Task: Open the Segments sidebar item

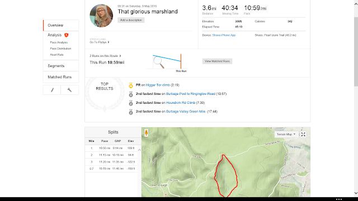Action: [61, 66]
